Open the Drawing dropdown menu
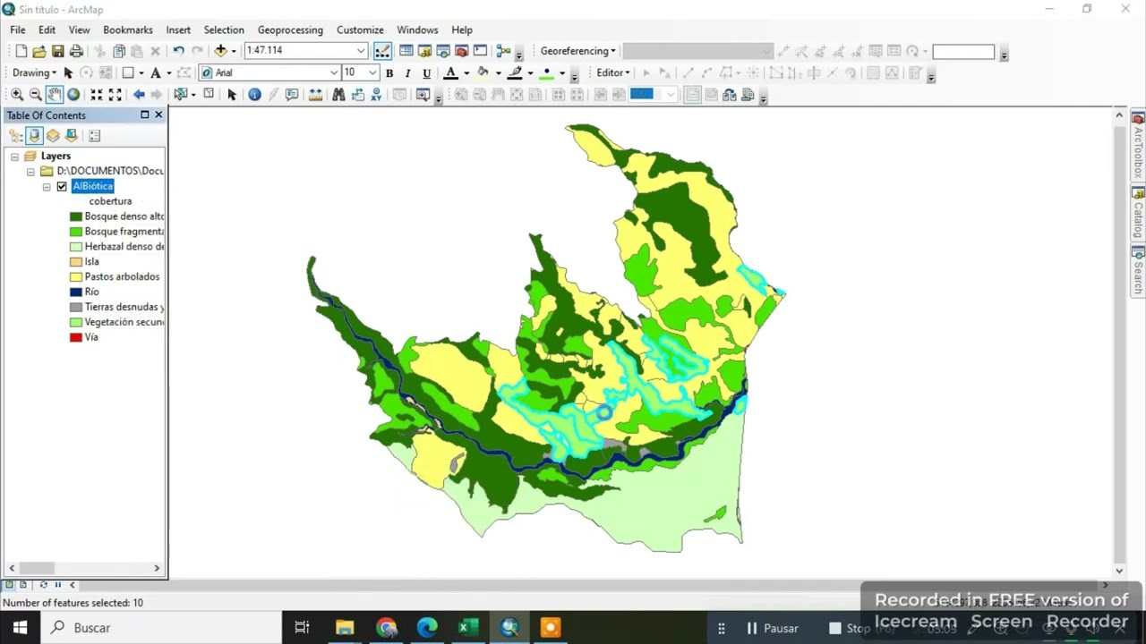 [34, 73]
